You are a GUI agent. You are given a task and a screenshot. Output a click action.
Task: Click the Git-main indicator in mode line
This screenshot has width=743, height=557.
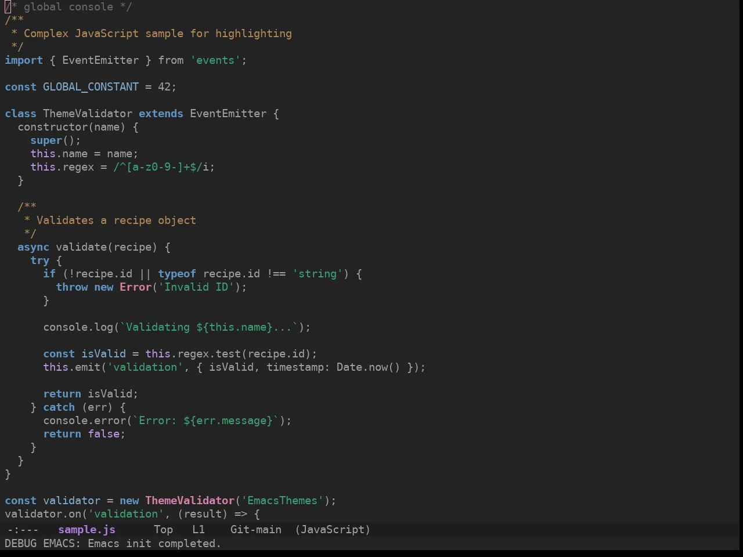pos(256,530)
